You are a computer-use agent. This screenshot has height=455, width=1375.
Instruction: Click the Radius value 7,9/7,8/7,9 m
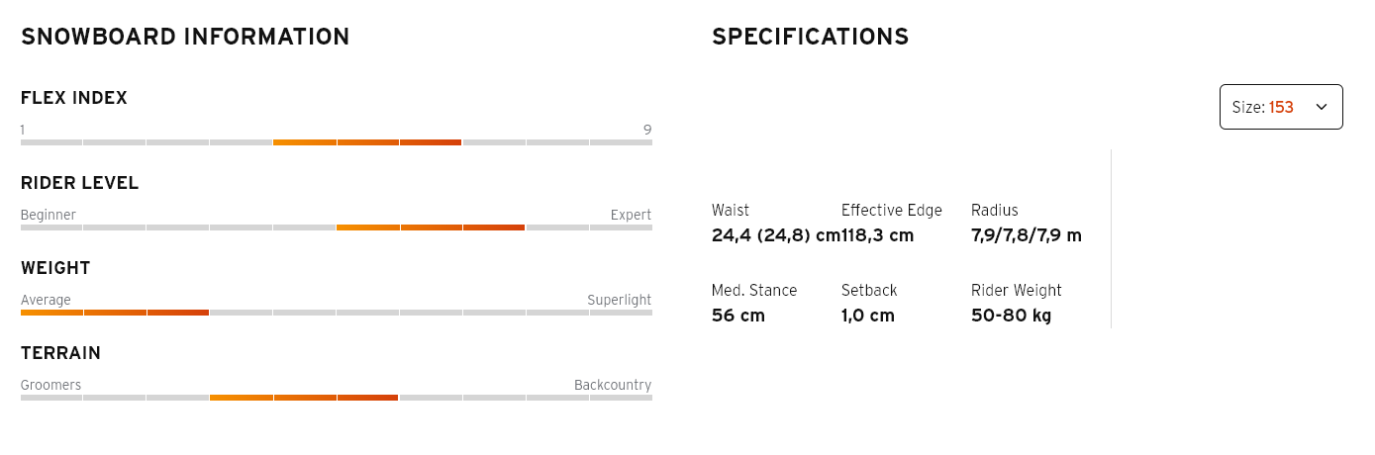(1027, 235)
